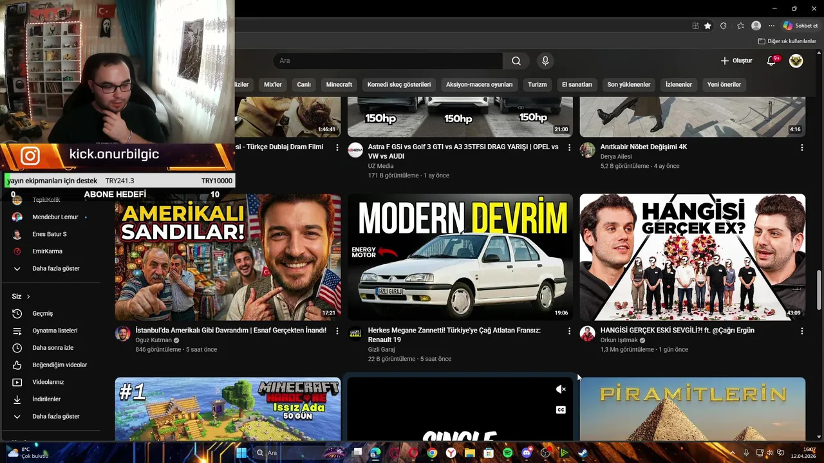Screen dimensions: 824x463
Task: Open options menu for Herkes Megane Zannetti video
Action: coord(569,331)
